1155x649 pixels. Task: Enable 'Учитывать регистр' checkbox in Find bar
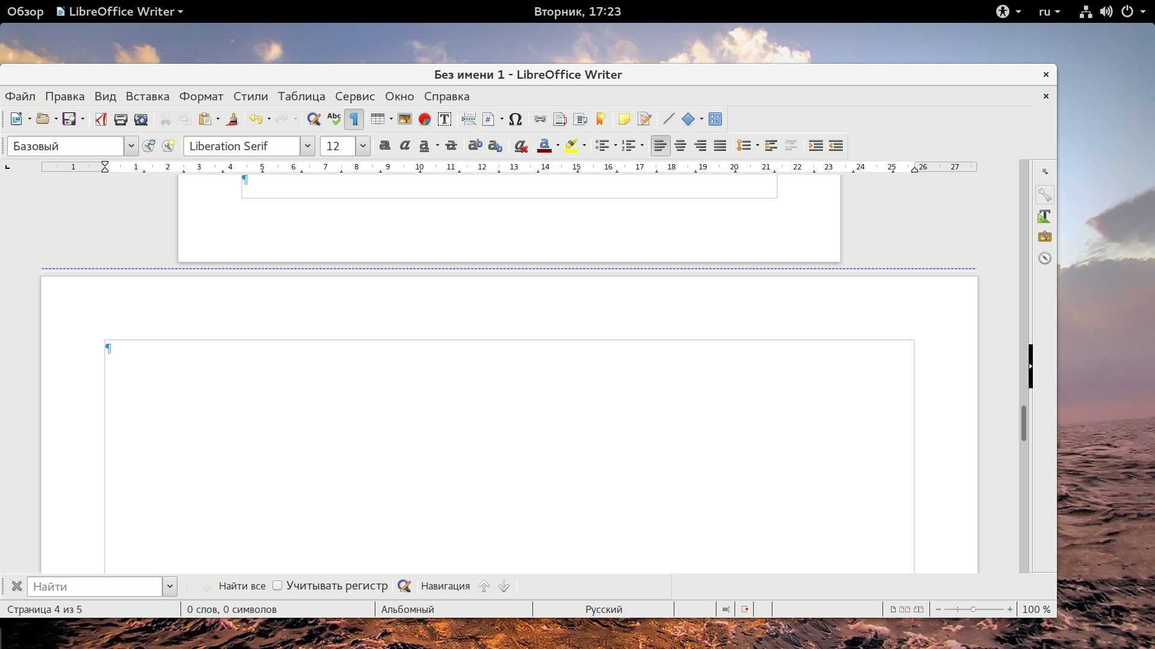pos(278,586)
